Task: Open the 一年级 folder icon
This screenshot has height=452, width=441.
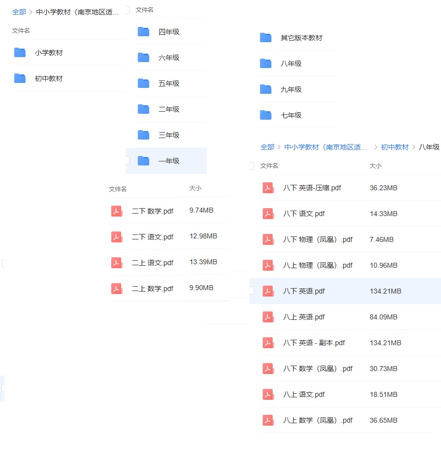Action: pos(143,160)
